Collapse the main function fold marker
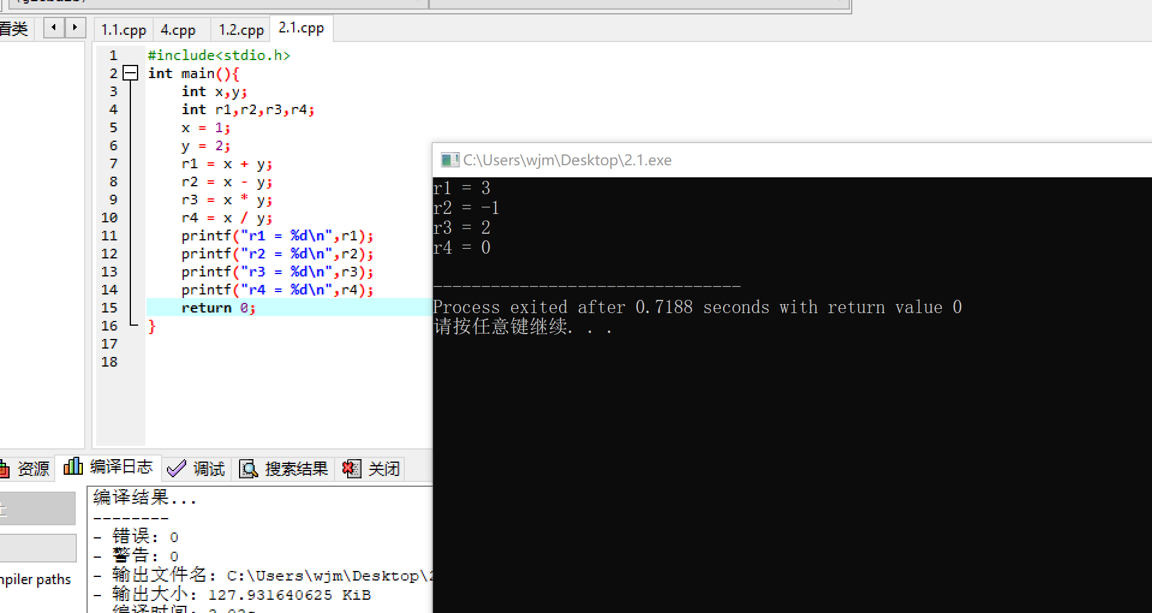Viewport: 1152px width, 613px height. (130, 73)
